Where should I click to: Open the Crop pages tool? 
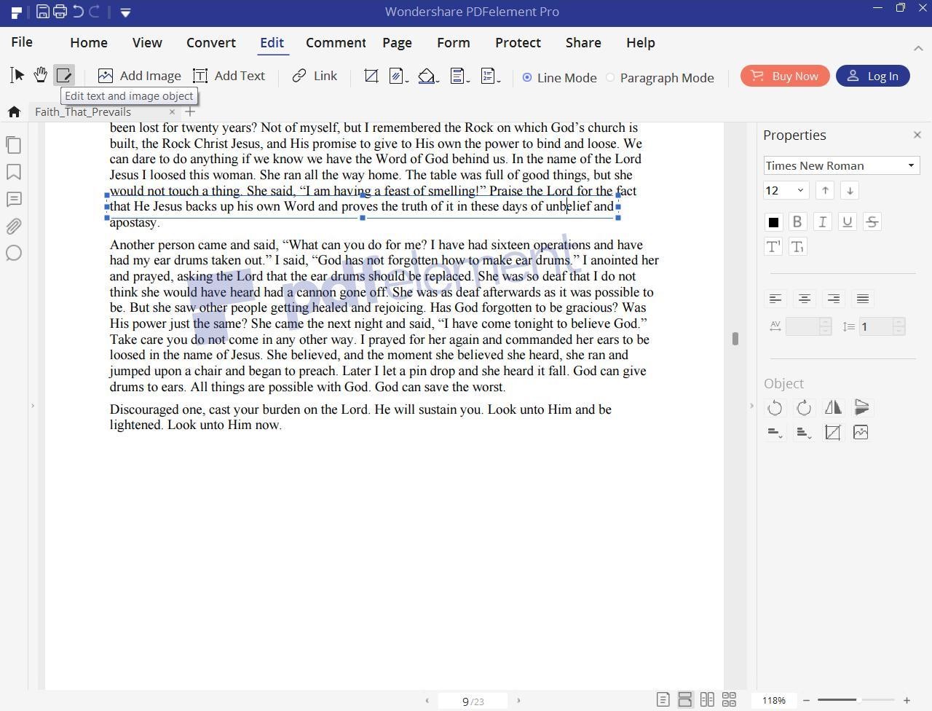tap(371, 76)
